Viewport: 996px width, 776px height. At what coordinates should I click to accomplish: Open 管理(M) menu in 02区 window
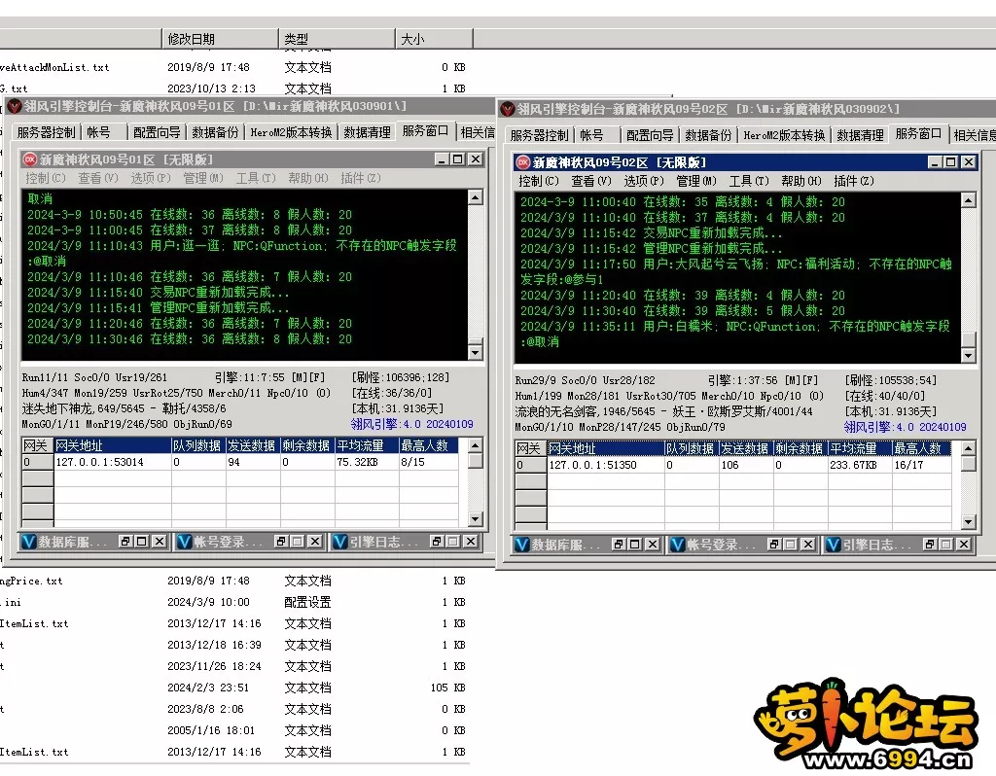click(x=696, y=182)
